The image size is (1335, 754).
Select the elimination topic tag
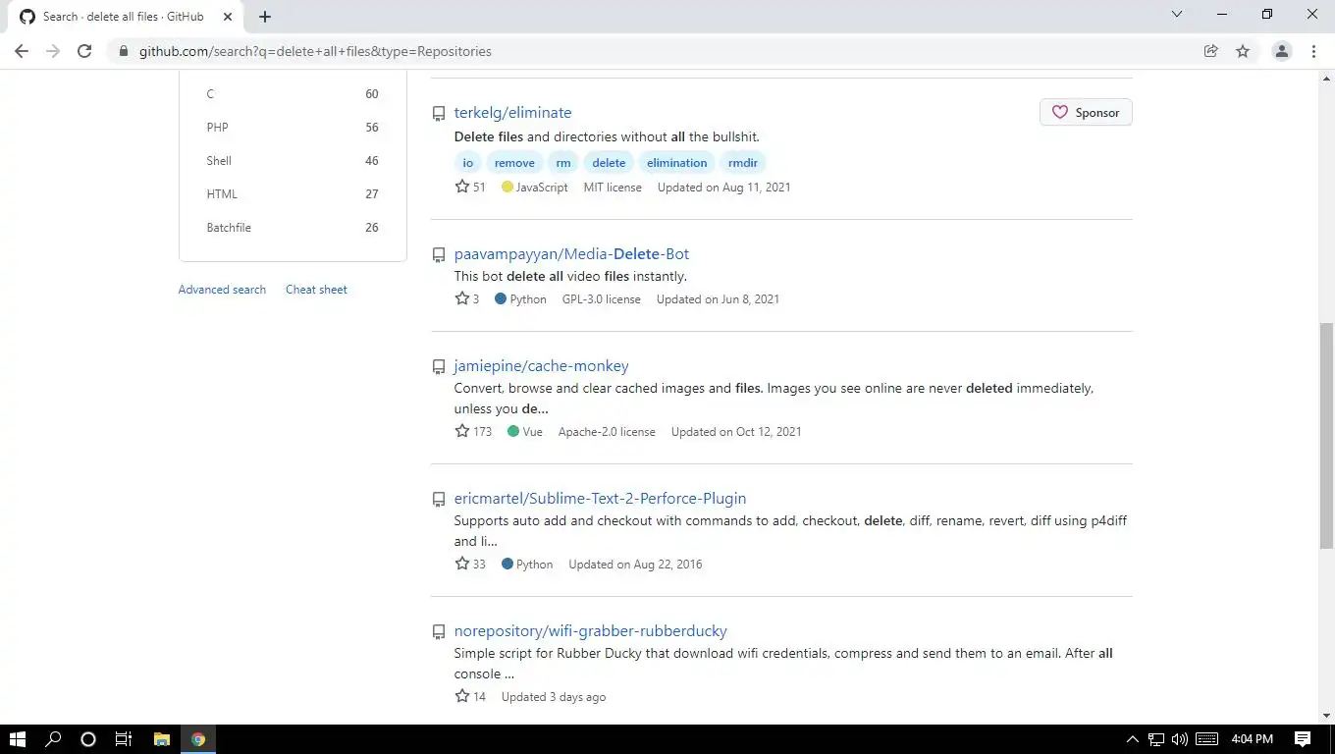676,163
